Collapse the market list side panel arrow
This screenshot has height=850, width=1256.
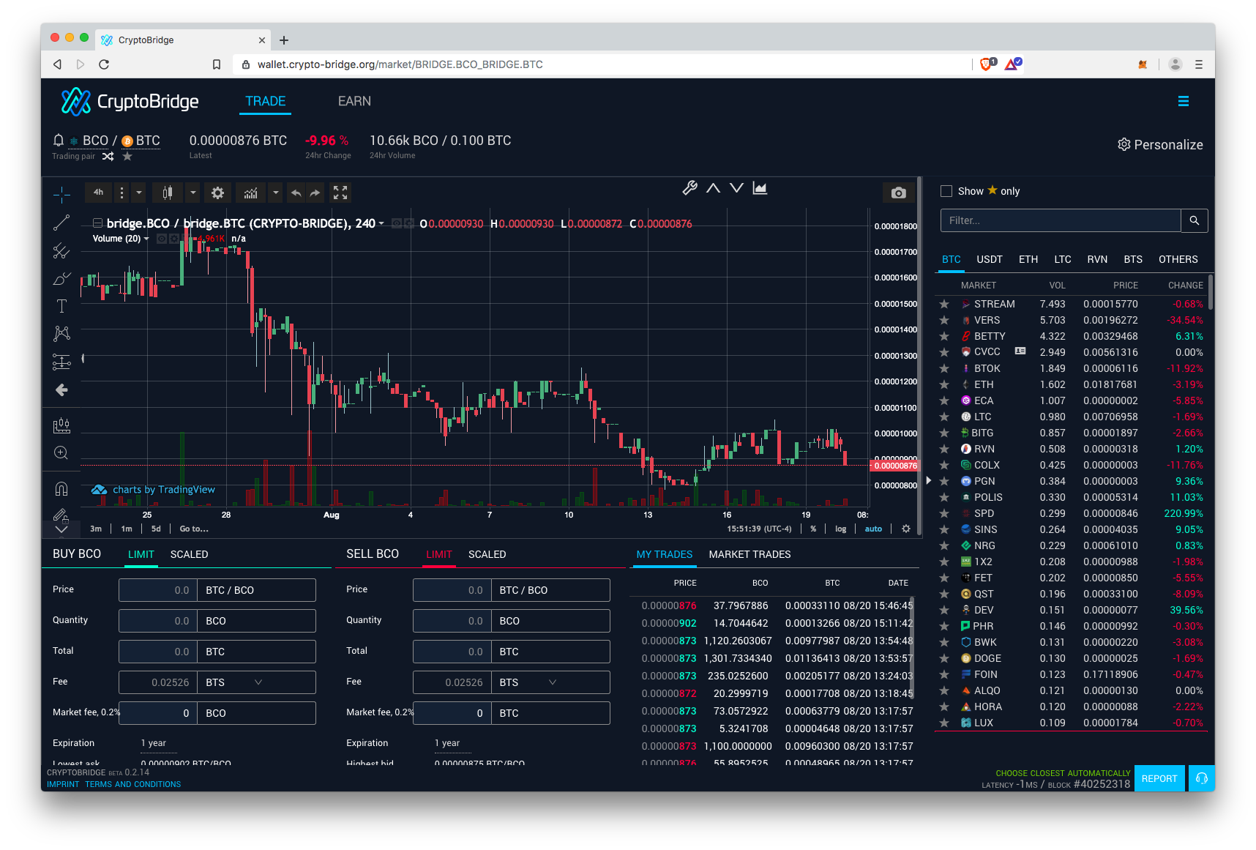pos(928,480)
